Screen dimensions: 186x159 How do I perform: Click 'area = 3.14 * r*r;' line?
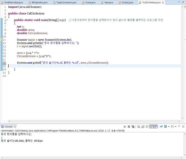tap(28, 53)
